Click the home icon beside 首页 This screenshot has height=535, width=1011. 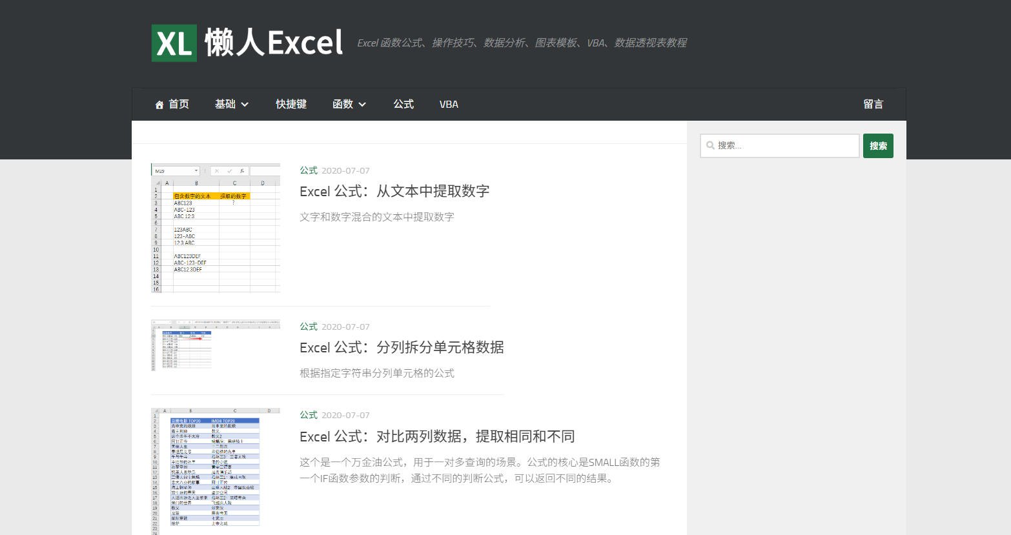(159, 105)
